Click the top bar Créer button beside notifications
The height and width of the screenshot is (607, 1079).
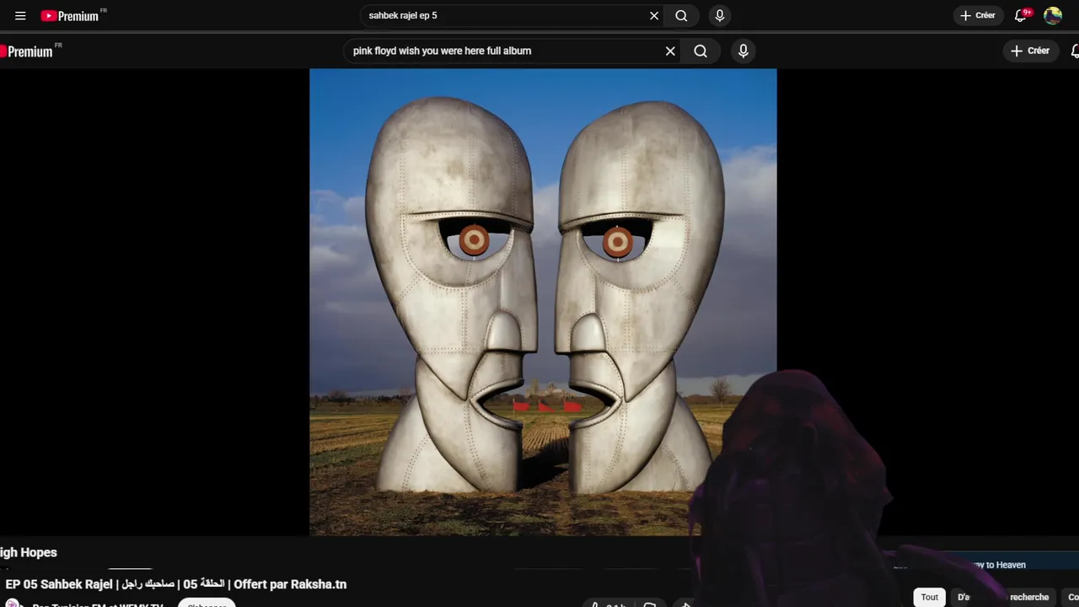[x=978, y=15]
